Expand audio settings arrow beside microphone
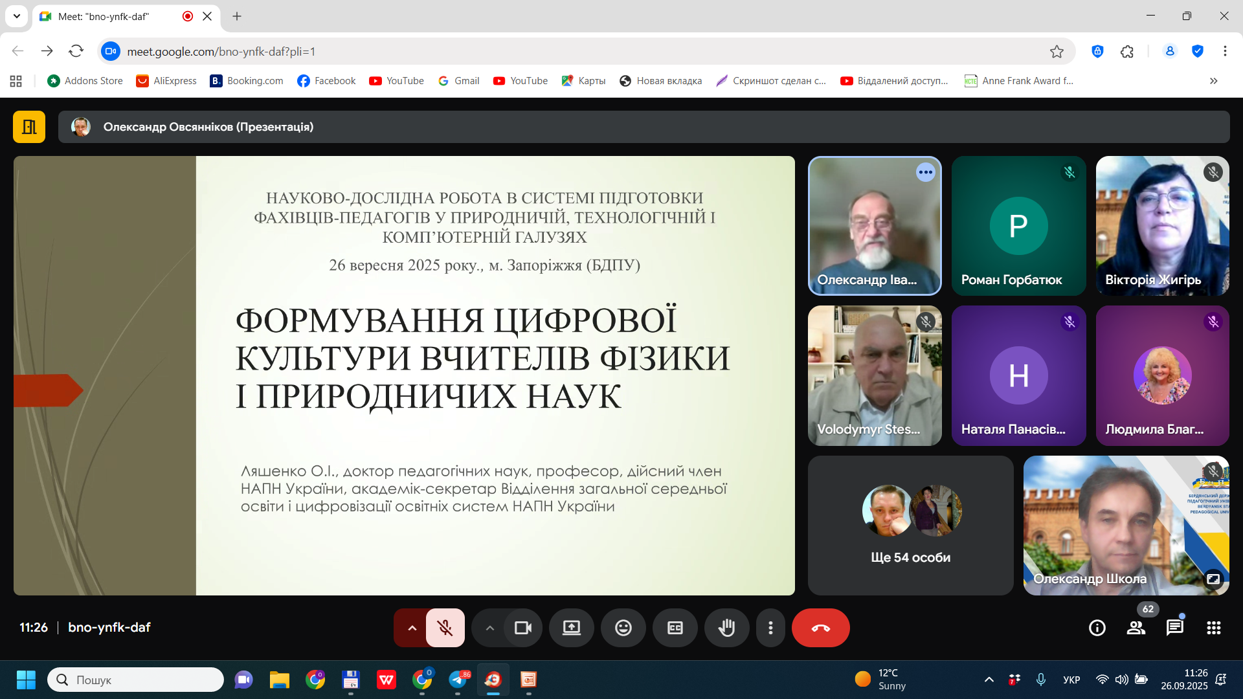The image size is (1243, 699). [412, 628]
